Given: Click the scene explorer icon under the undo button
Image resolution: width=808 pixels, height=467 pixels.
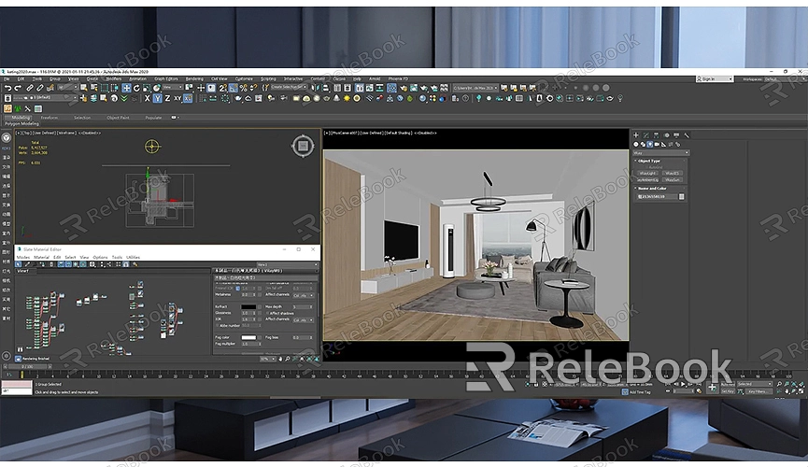Looking at the screenshot, I should (8, 98).
